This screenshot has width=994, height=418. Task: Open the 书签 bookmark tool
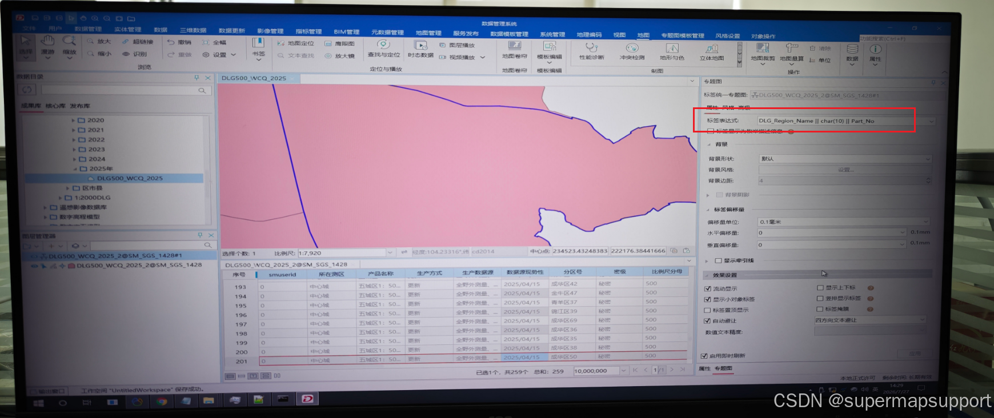258,48
